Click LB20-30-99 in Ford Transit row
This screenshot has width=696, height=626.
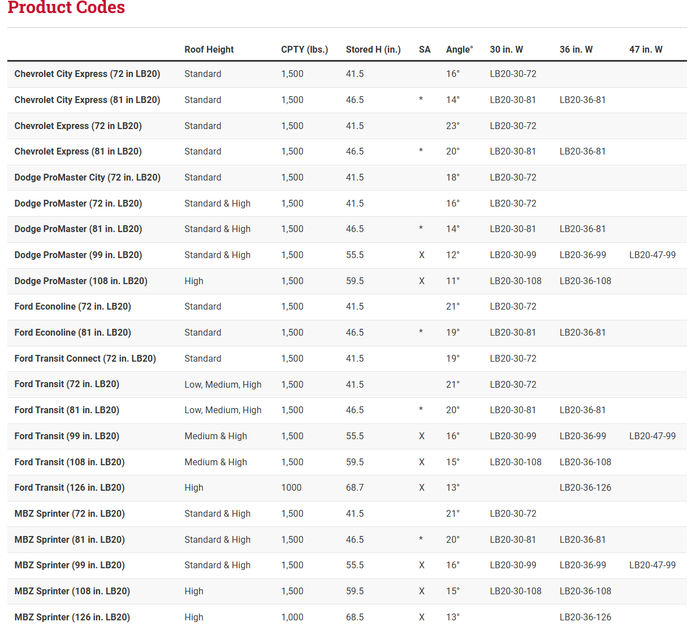pos(513,436)
